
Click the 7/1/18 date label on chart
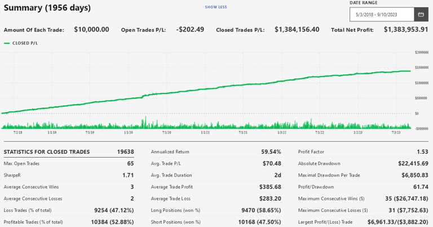17,132
